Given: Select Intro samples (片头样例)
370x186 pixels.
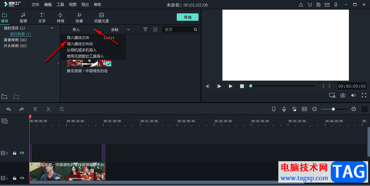Looking at the screenshot, I should pos(15,46).
